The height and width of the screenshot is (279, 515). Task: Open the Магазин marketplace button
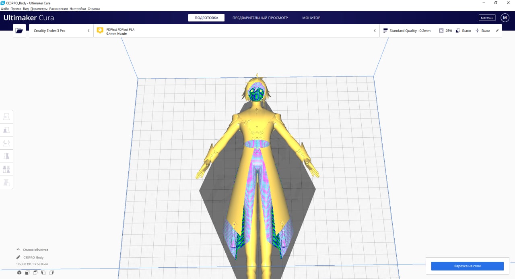pos(487,18)
